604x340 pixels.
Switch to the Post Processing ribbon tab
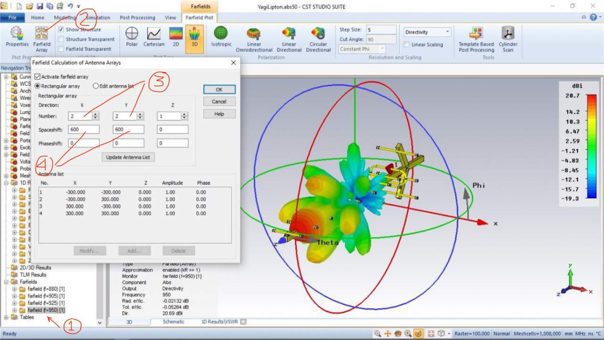137,17
